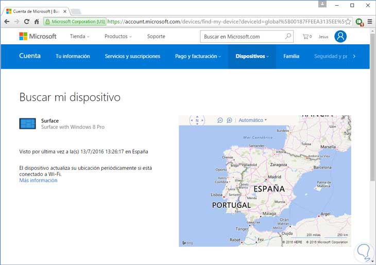Open the browser home page icon
The height and width of the screenshot is (265, 376).
(x=37, y=22)
